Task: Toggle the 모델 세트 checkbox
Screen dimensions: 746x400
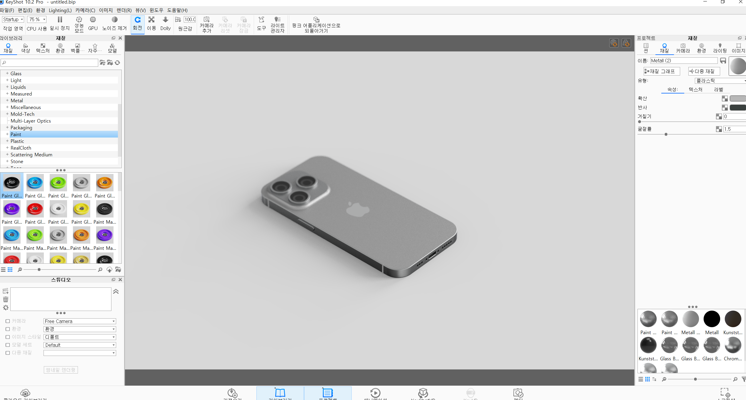Action: coord(8,345)
